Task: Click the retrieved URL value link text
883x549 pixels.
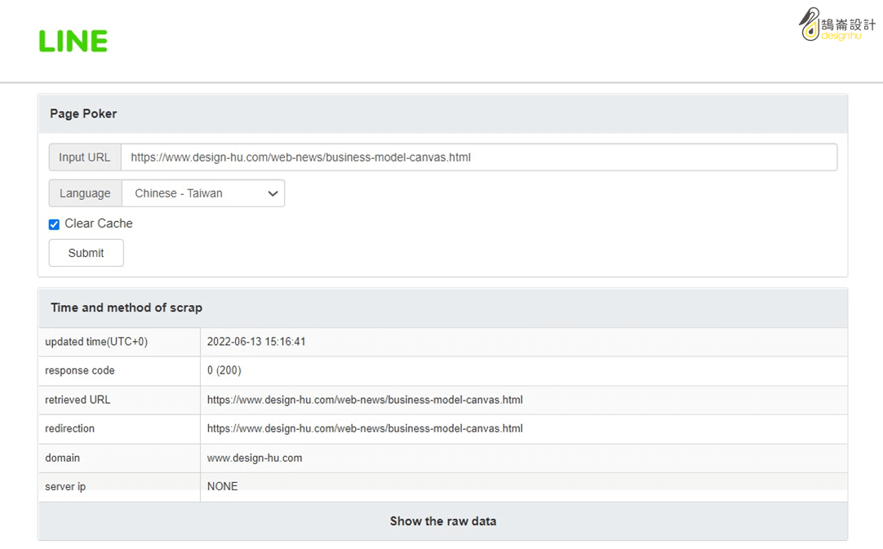Action: 365,400
